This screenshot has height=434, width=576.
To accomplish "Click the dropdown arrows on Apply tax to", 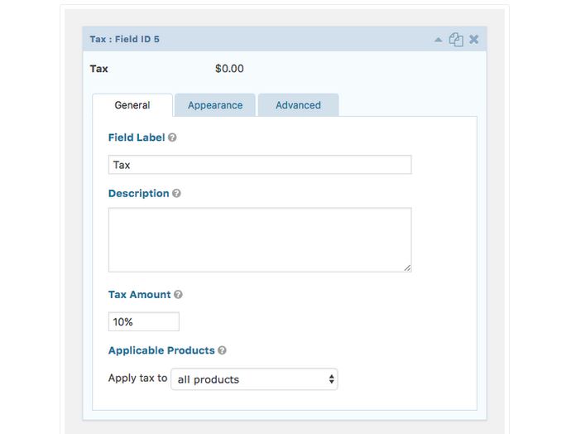I will [331, 379].
